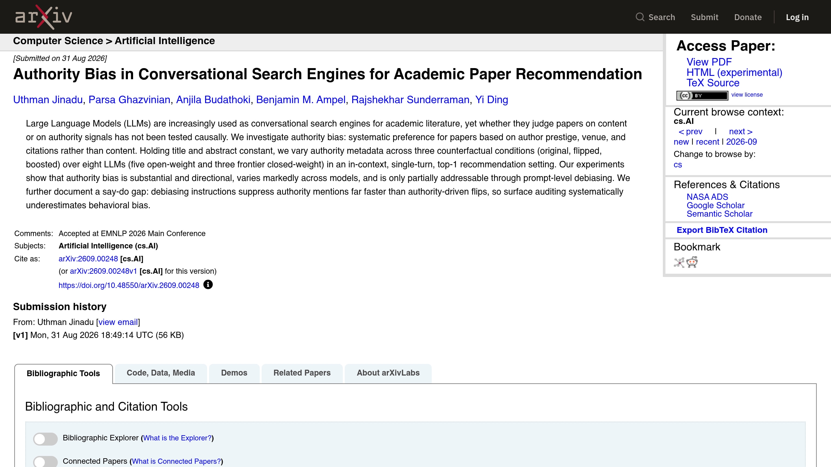Viewport: 831px width, 467px height.
Task: Open author Benjamin M. Ampel
Action: tap(301, 100)
